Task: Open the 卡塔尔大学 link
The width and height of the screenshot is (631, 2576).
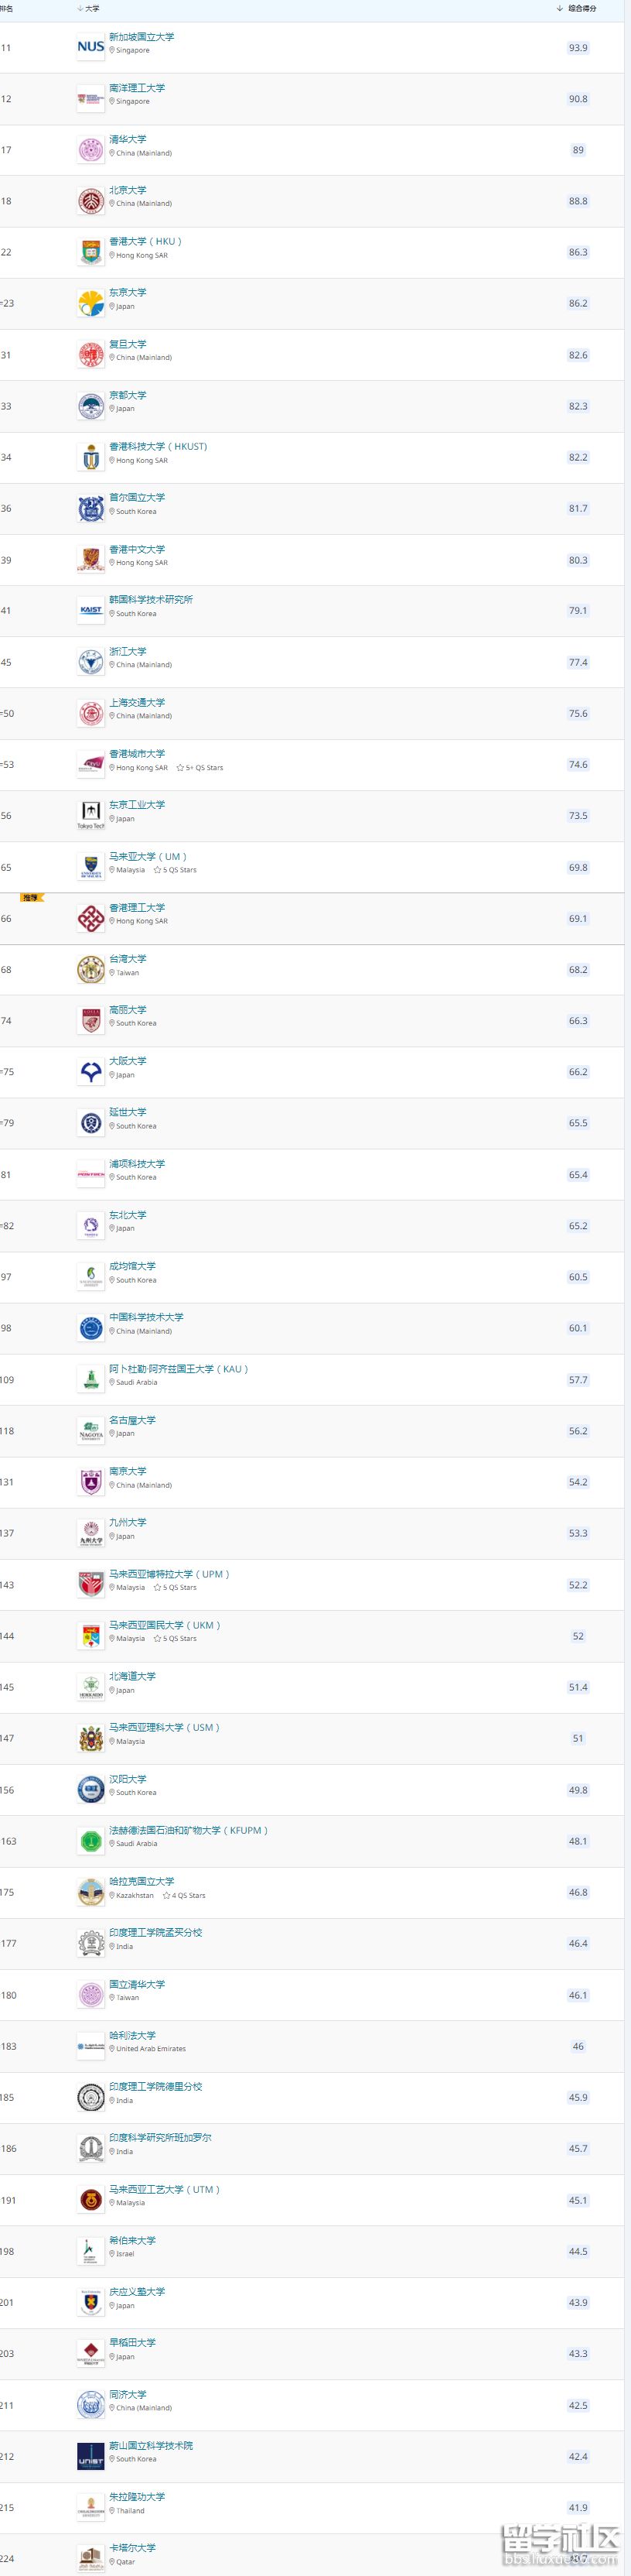Action: [x=133, y=2548]
